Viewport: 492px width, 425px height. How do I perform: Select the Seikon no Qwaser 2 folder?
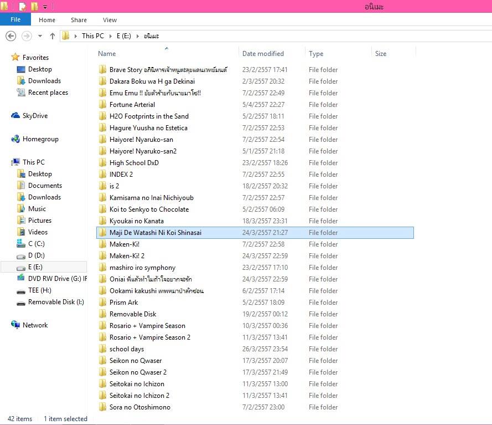(x=138, y=372)
